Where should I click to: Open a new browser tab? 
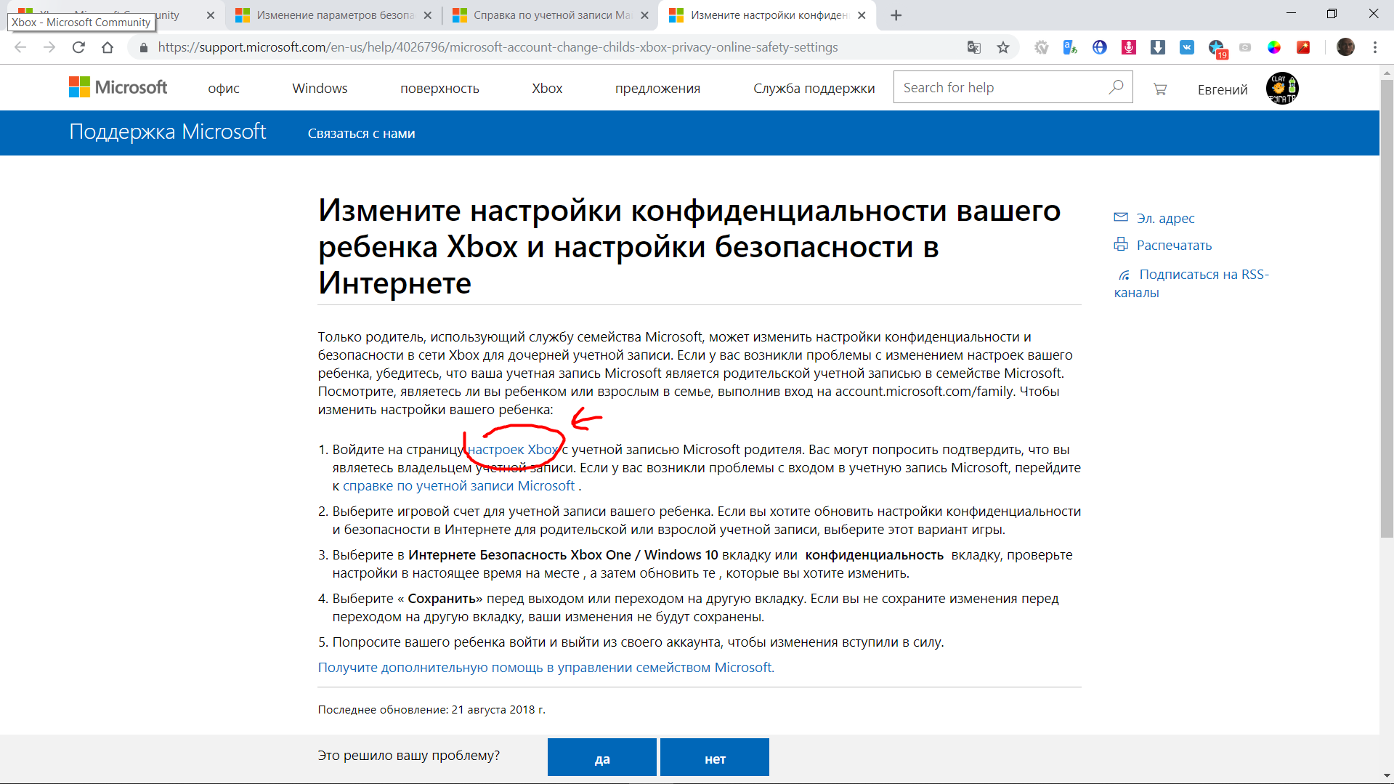click(x=896, y=15)
